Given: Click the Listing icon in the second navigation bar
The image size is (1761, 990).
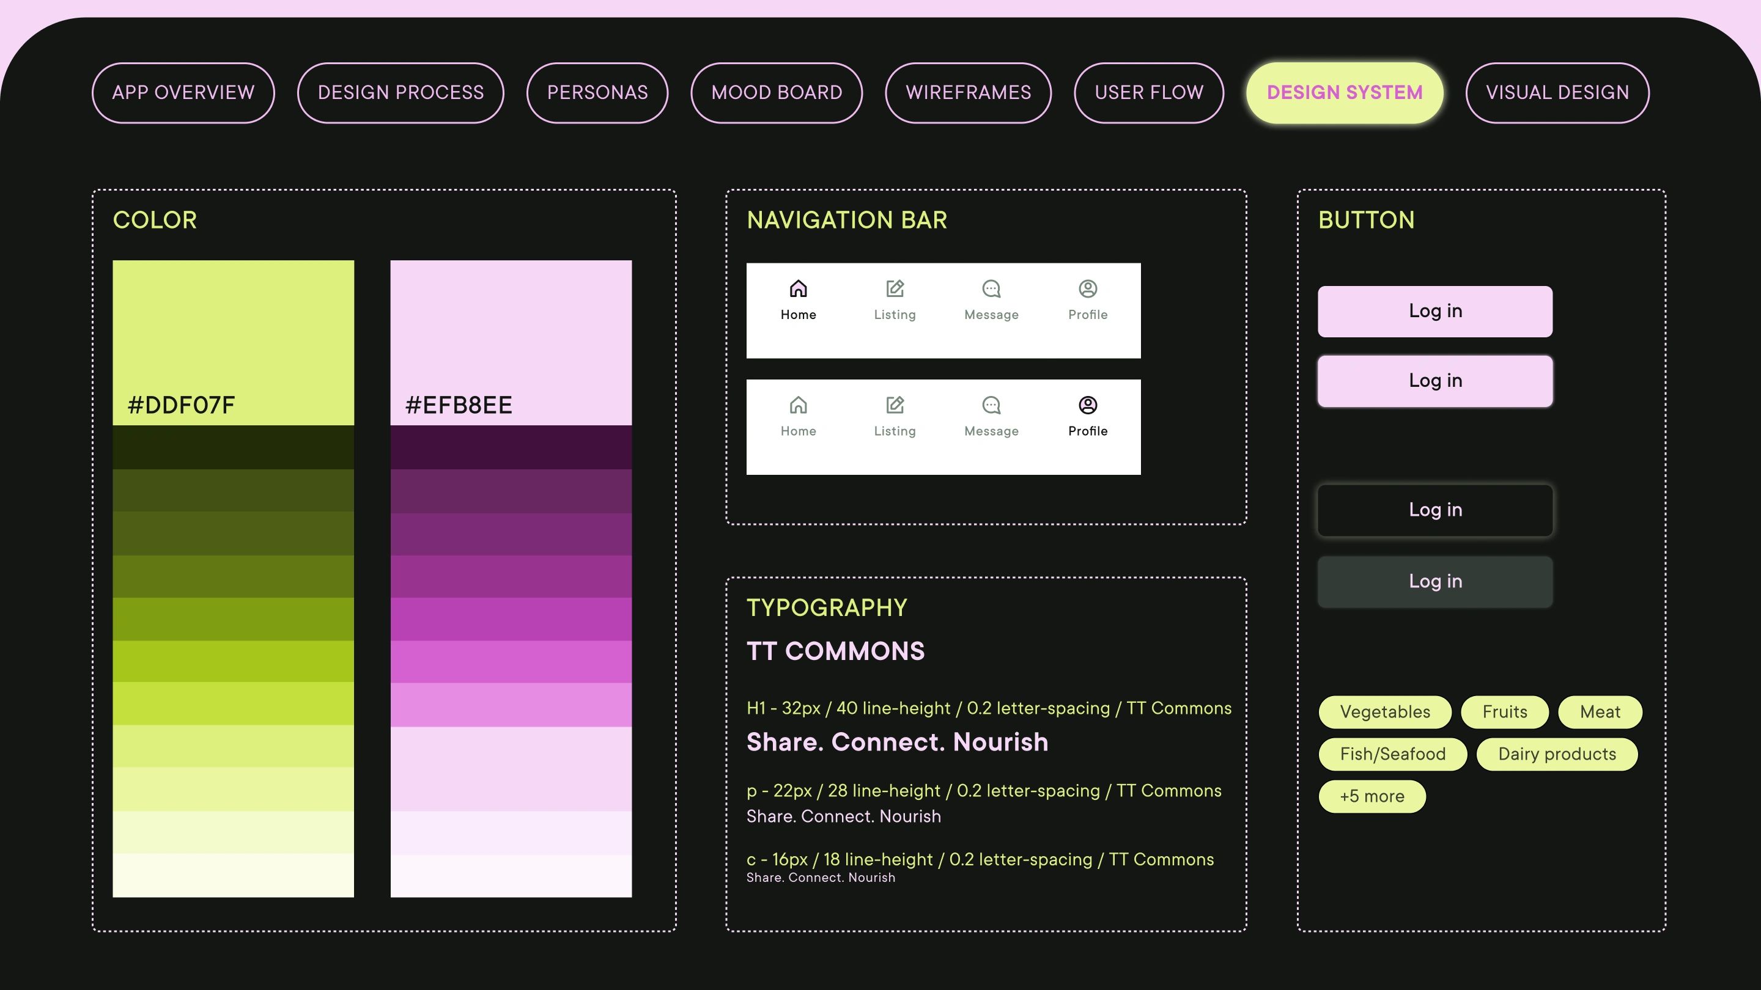Looking at the screenshot, I should (x=895, y=405).
